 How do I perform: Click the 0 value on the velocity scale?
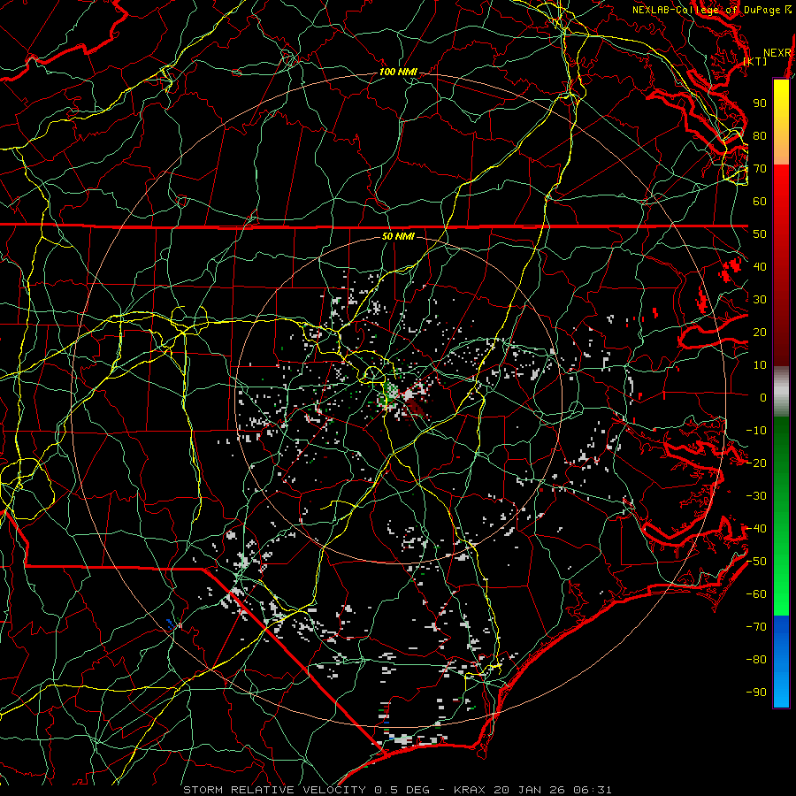tap(763, 398)
